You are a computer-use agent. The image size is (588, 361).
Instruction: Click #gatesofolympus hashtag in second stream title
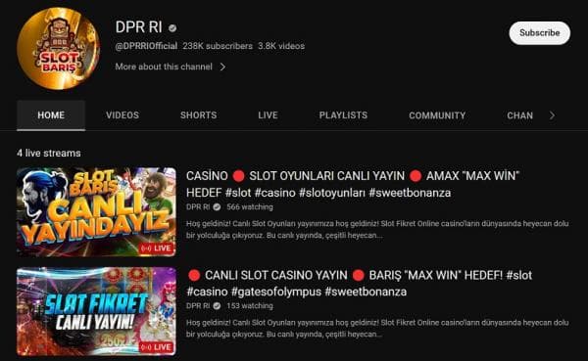coord(276,292)
